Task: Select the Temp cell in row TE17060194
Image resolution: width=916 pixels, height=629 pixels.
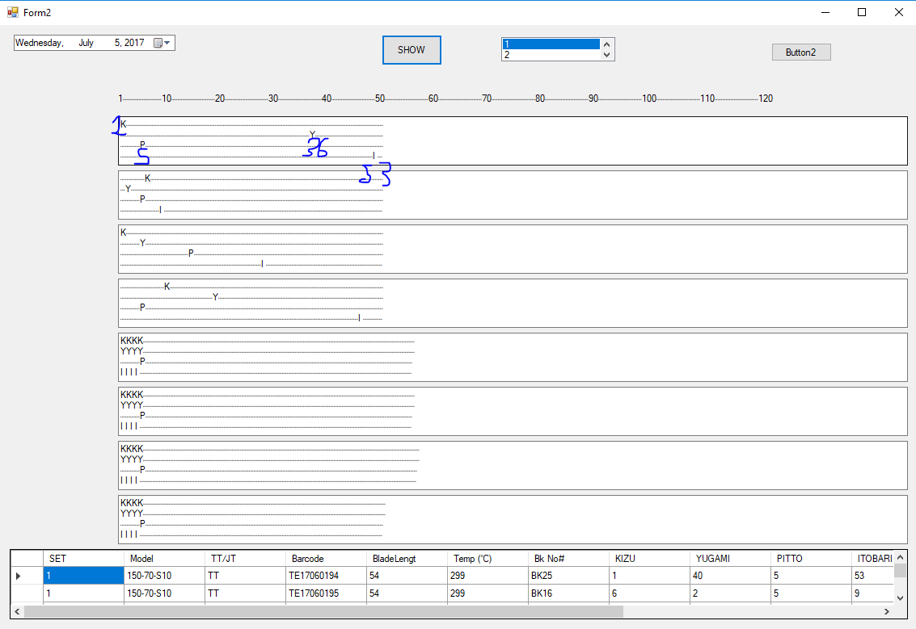Action: click(488, 576)
